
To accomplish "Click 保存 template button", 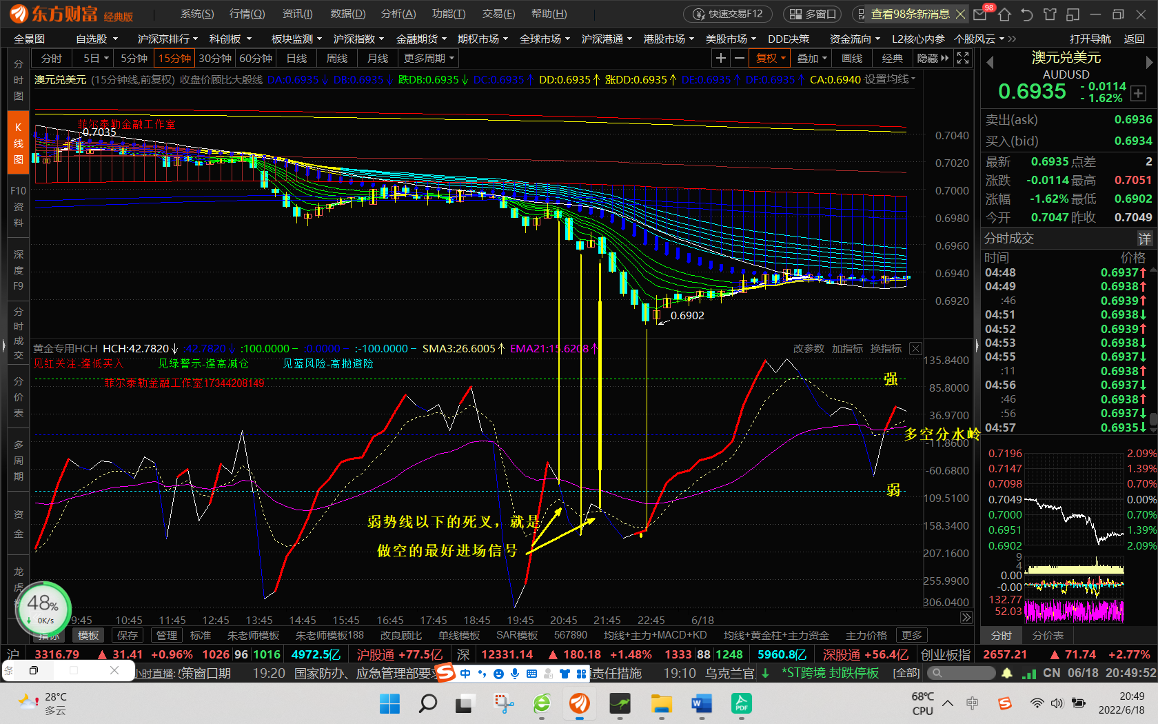I will pyautogui.click(x=128, y=635).
